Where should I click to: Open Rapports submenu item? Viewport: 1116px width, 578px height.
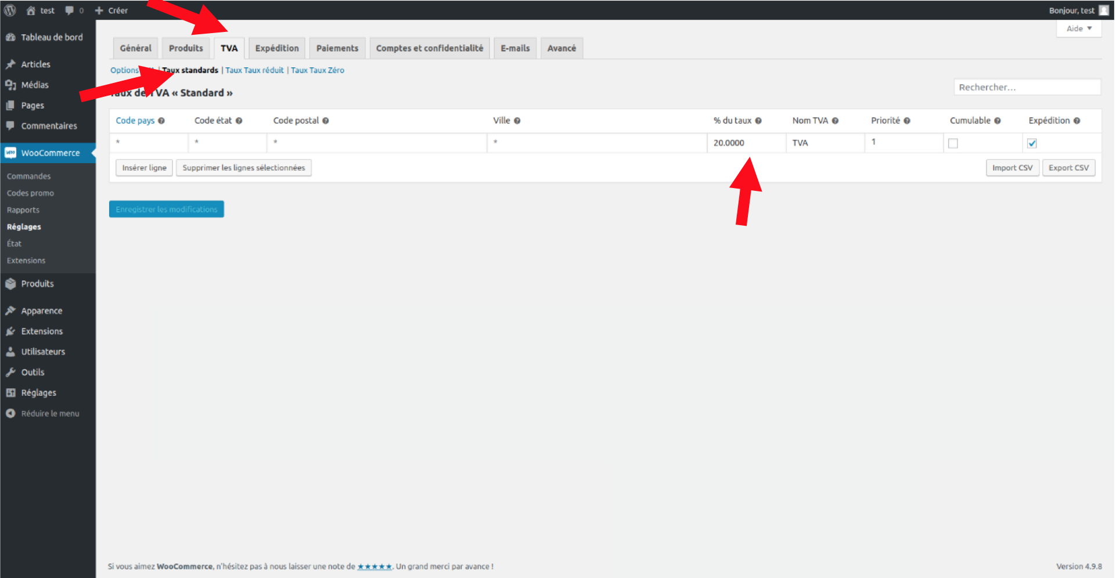point(23,210)
